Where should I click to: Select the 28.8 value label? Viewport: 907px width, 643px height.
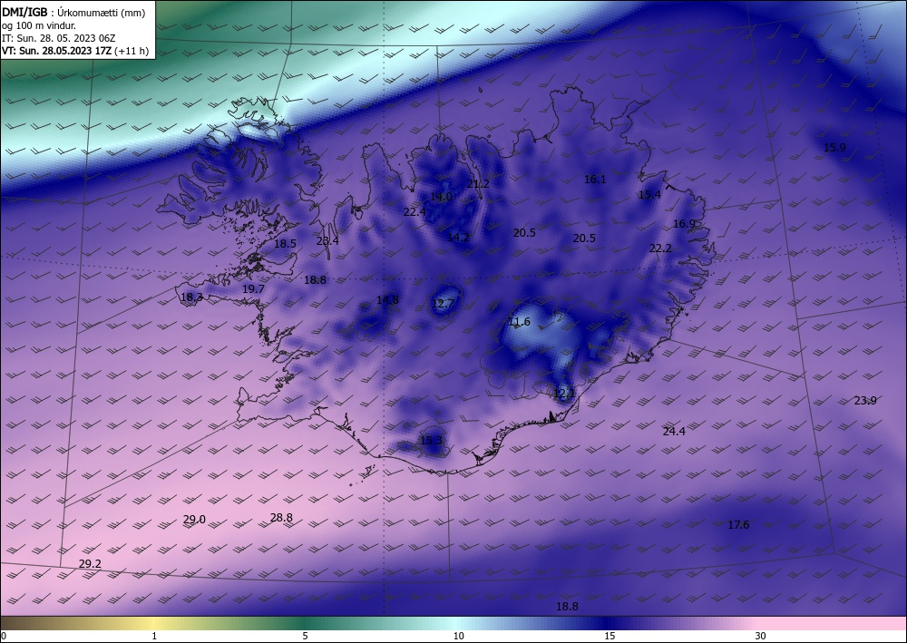(281, 518)
